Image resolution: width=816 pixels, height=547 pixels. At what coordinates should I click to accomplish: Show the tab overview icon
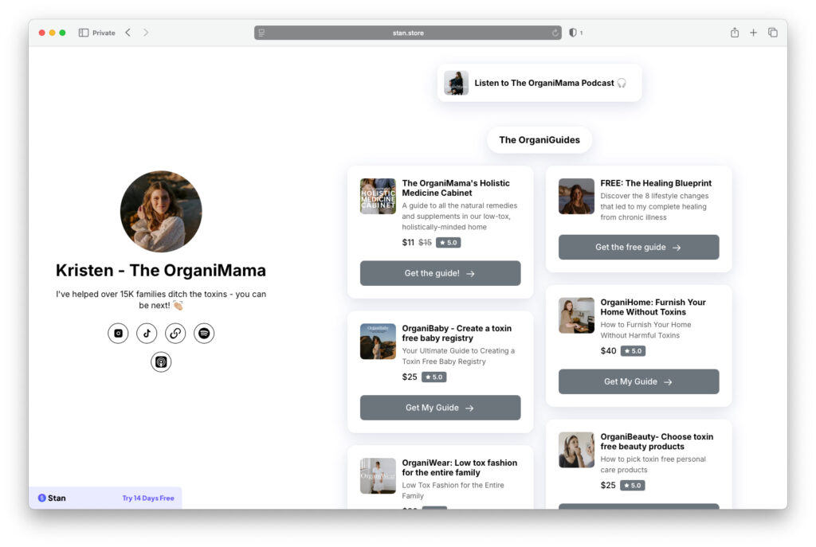[772, 33]
